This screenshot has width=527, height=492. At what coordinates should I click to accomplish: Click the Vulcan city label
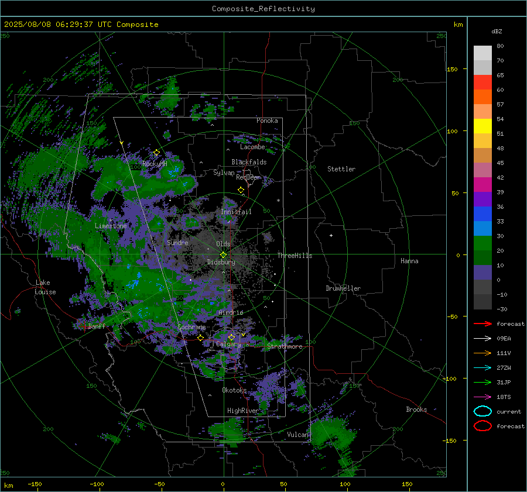pos(298,435)
